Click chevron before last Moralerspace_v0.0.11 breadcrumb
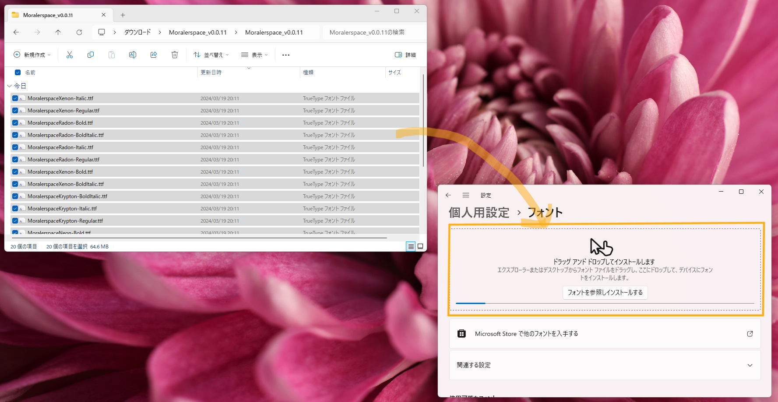 [236, 32]
